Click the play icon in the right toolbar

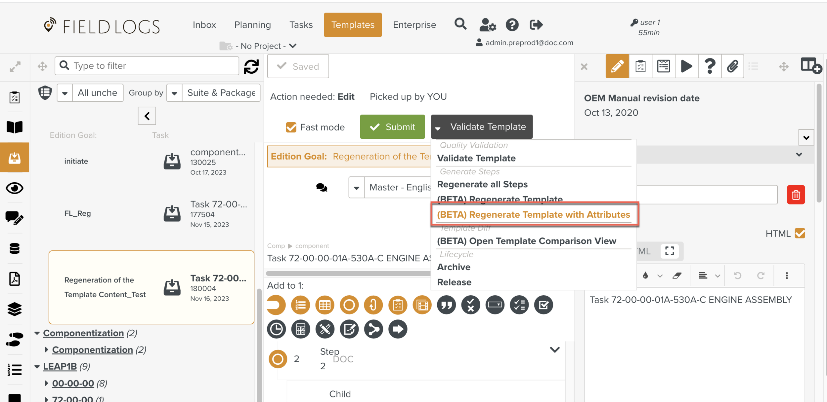[686, 66]
